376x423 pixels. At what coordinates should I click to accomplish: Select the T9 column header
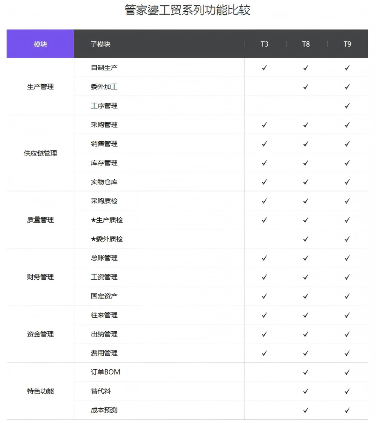[347, 44]
